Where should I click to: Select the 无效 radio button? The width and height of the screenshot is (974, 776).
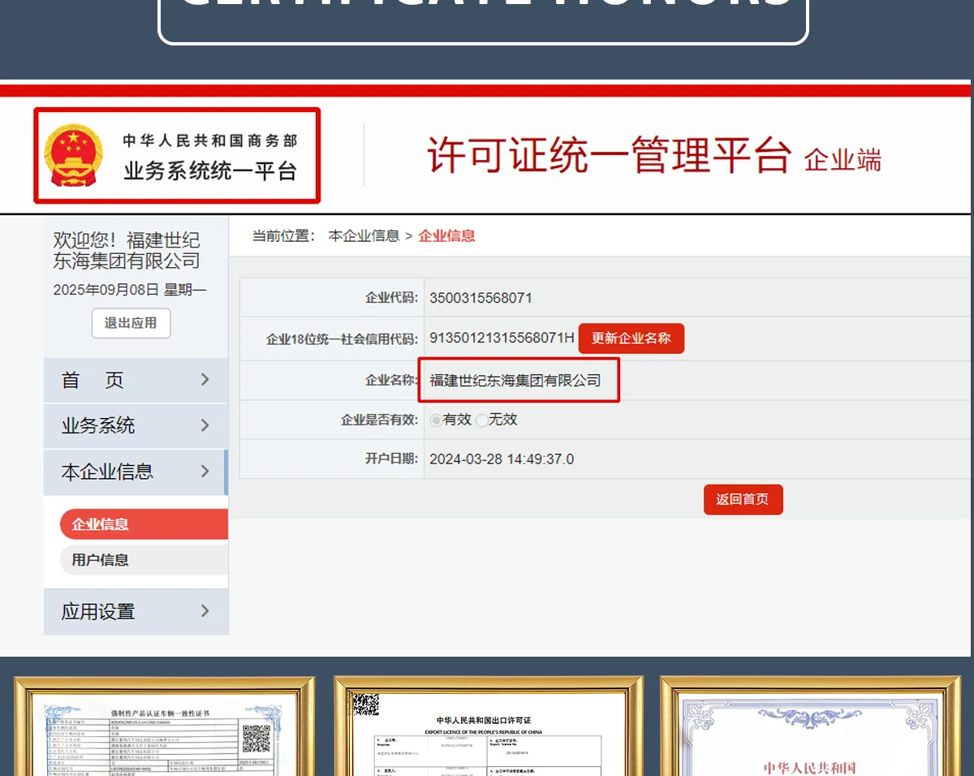pyautogui.click(x=482, y=420)
